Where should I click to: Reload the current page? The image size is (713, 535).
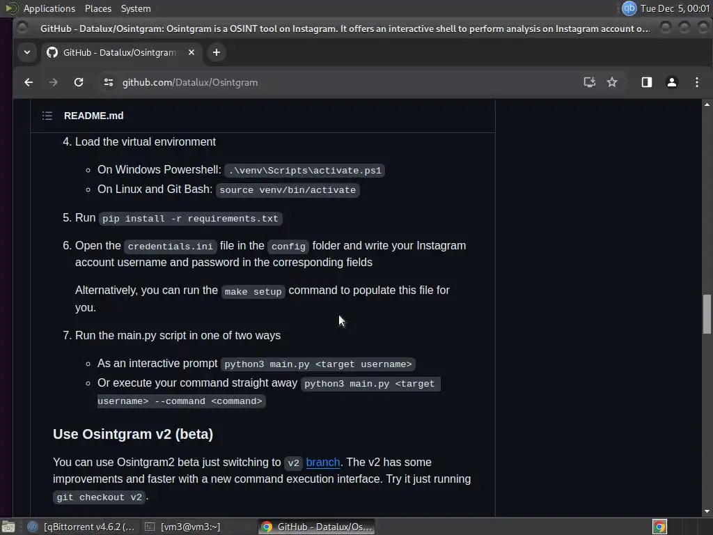pyautogui.click(x=79, y=82)
